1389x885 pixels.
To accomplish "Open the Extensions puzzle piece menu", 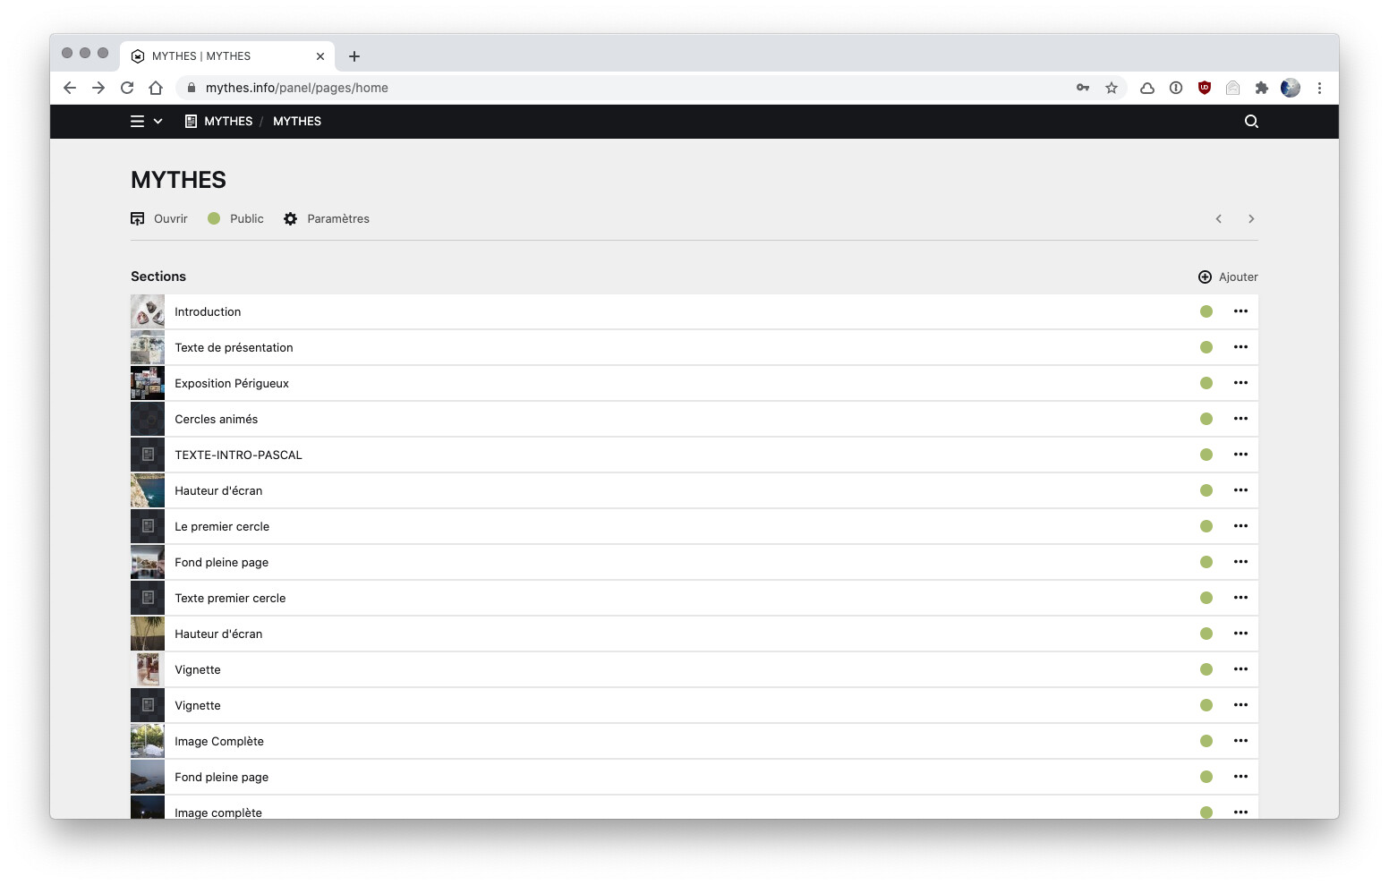I will pos(1262,88).
